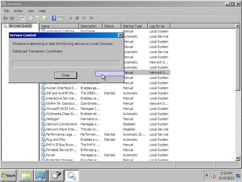Show hidden tray icons with the chevron
This screenshot has height=182, width=242.
click(207, 175)
